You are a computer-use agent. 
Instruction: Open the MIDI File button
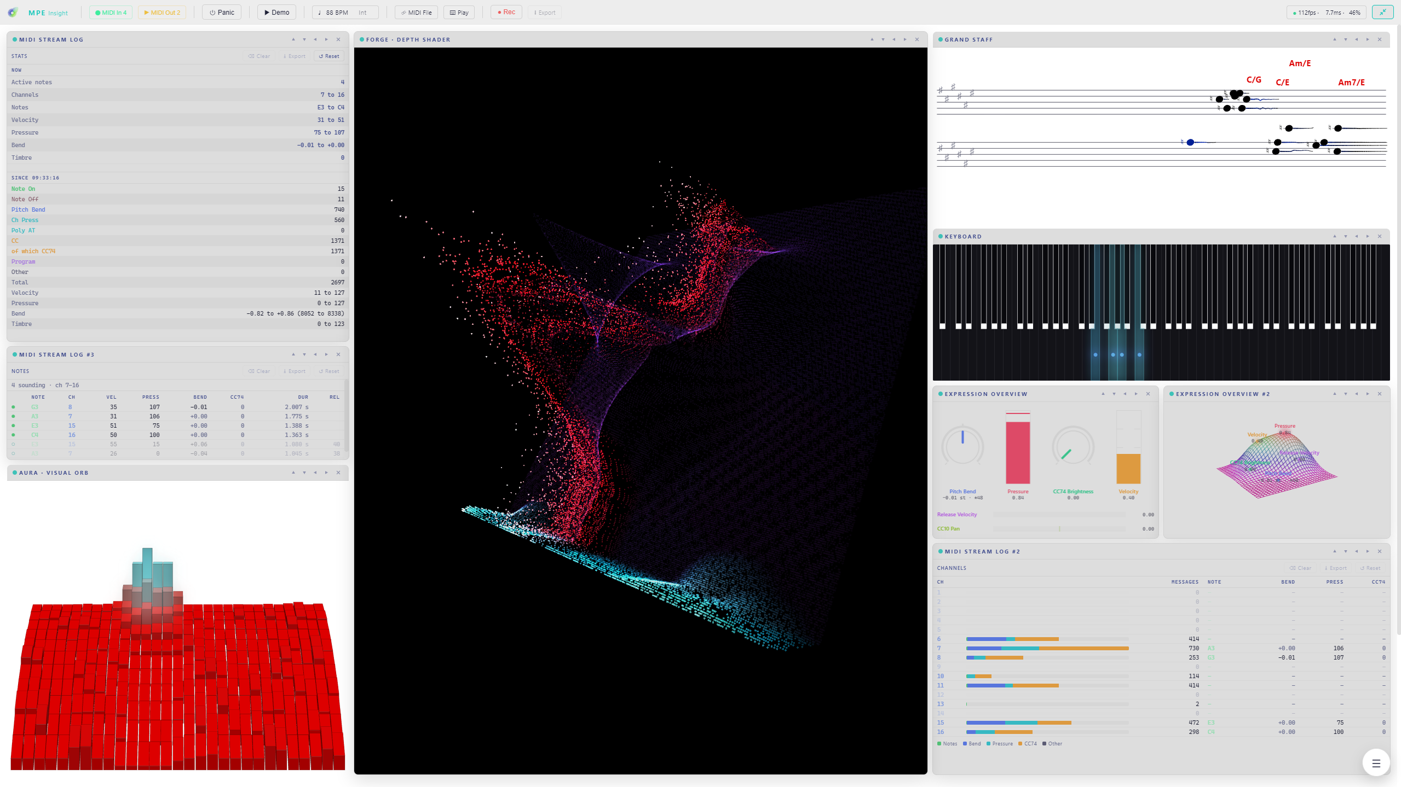416,12
